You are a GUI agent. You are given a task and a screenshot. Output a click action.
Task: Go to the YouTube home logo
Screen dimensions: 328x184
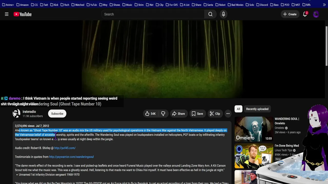pyautogui.click(x=23, y=14)
